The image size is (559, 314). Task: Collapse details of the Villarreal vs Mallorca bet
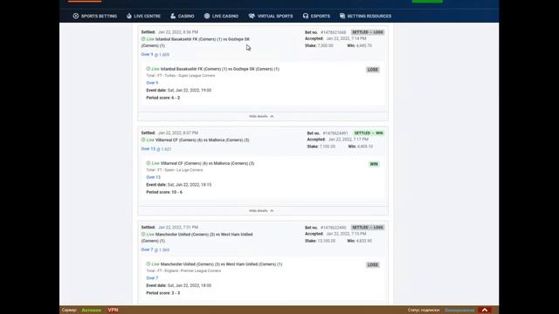point(261,211)
